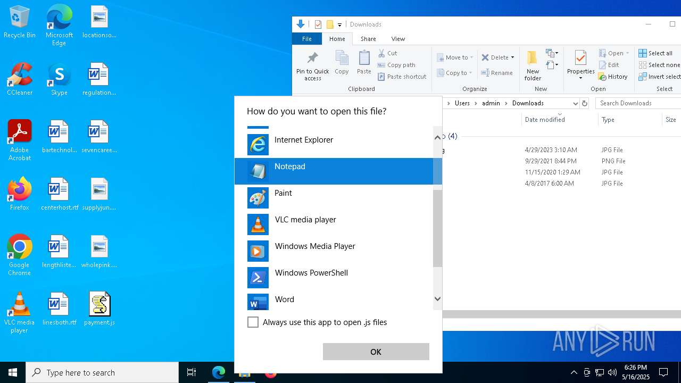Viewport: 681px width, 383px height.
Task: Sort by Type column header
Action: coord(630,120)
